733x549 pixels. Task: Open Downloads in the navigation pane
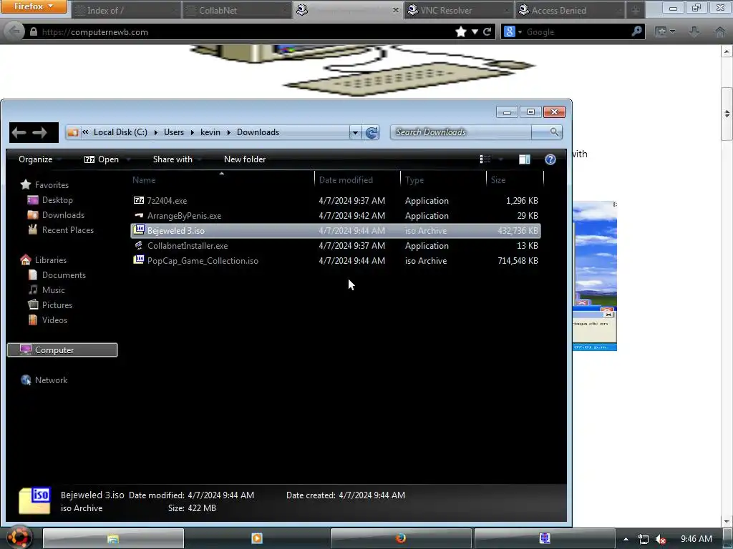pos(63,214)
